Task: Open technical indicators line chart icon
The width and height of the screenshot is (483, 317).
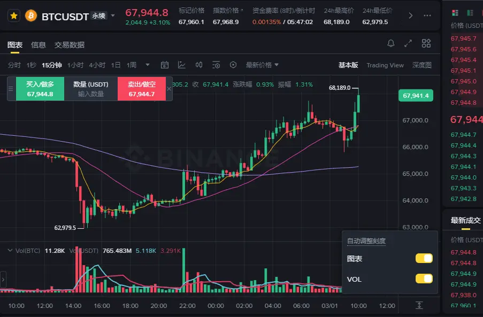Action: 182,65
